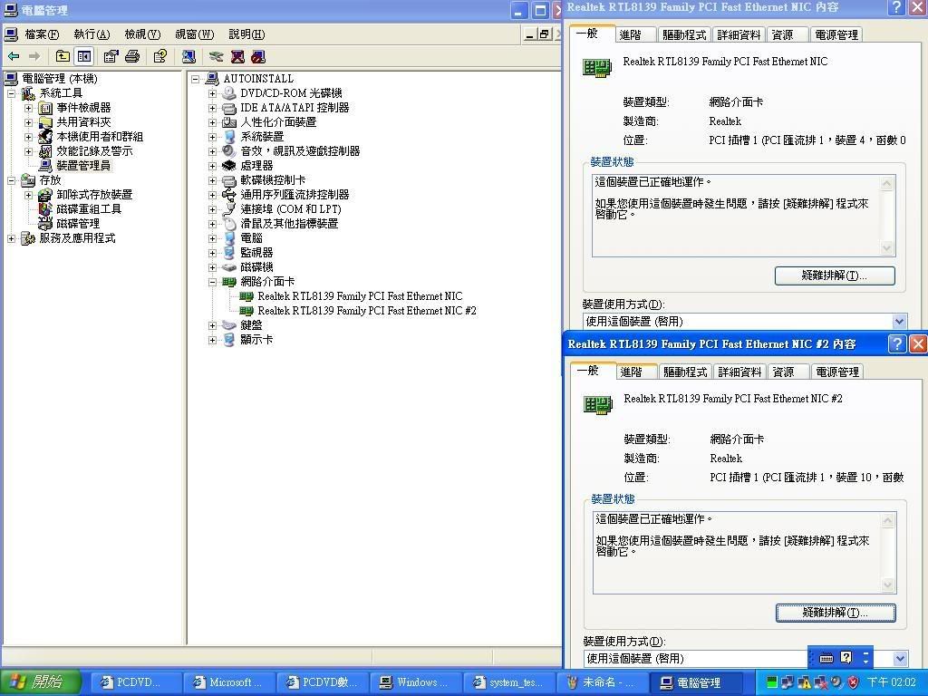
Task: Open the 說明(H) menu
Action: [246, 34]
